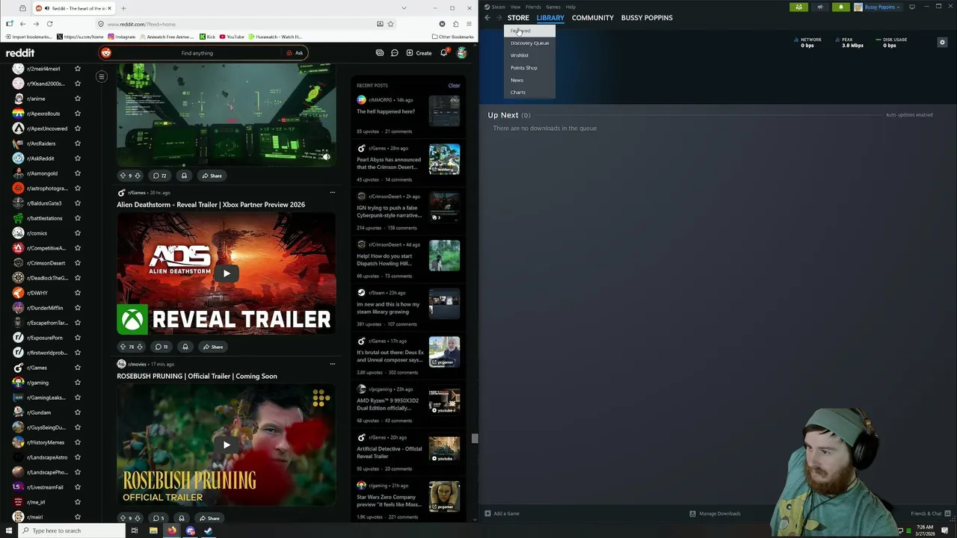Open Steam Friends & Chat

tap(930, 513)
